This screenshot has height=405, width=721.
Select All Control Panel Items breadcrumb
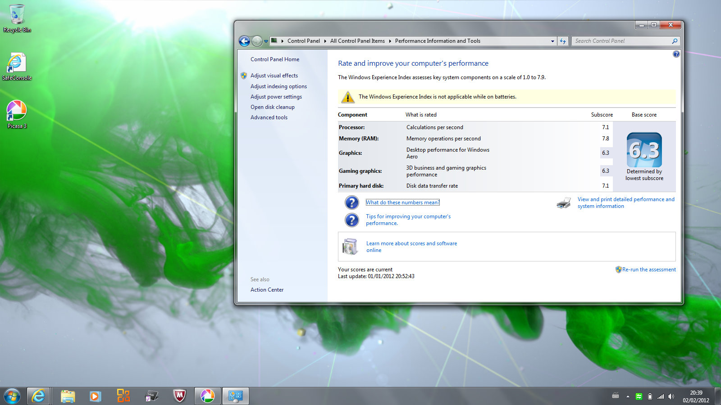click(357, 41)
